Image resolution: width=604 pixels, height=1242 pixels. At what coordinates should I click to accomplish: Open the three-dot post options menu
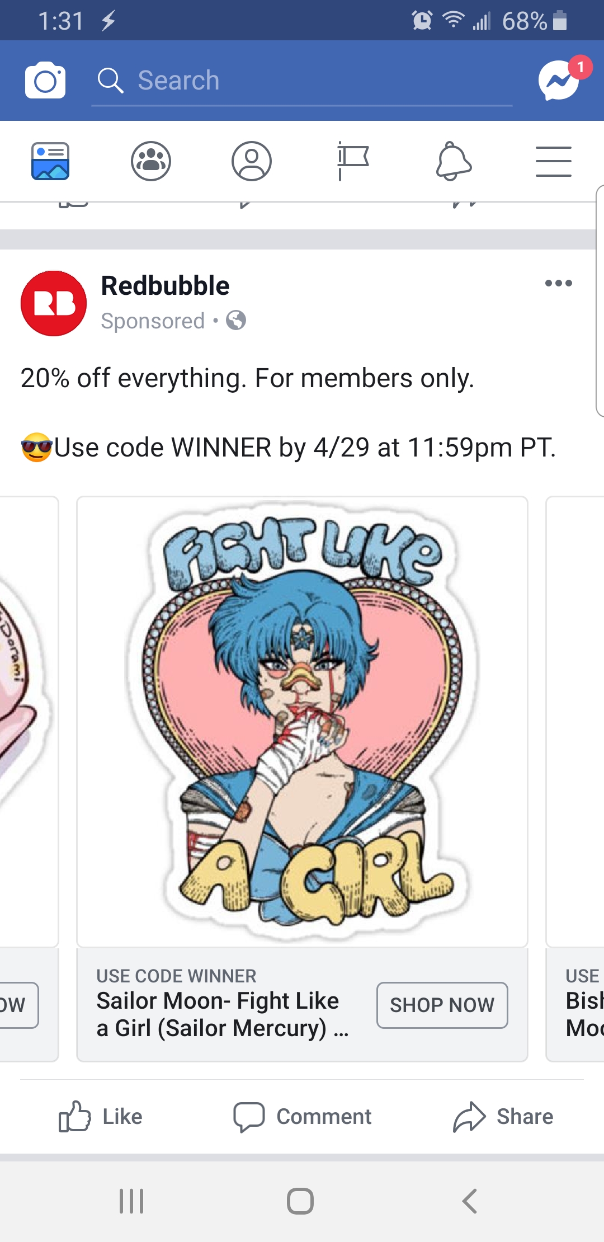[x=559, y=283]
